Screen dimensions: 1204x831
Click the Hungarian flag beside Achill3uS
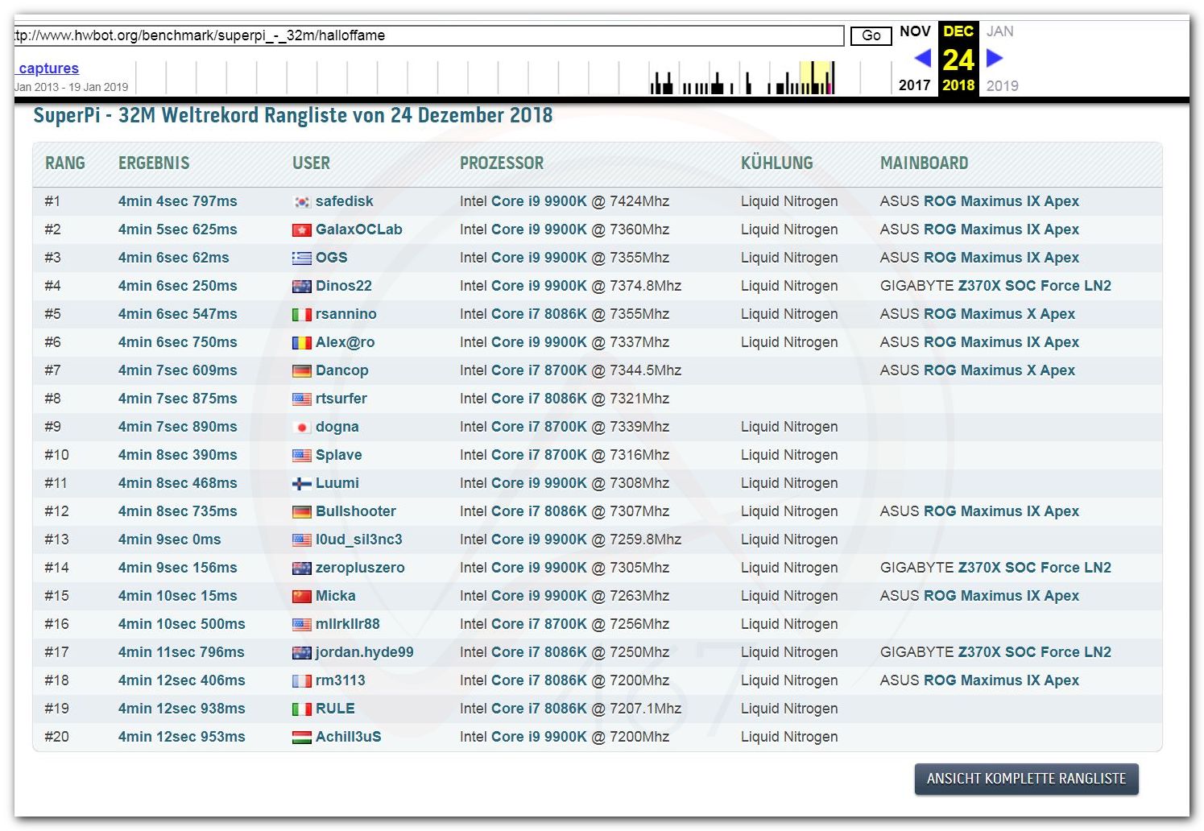point(301,738)
